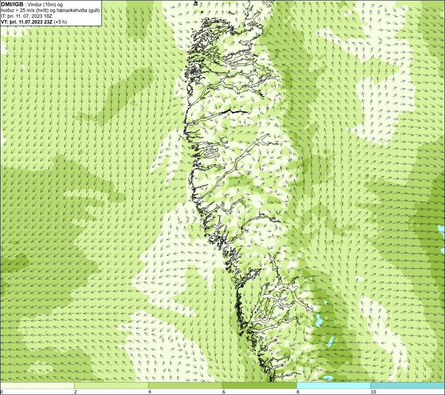Image resolution: width=445 pixels, height=395 pixels.
Task: Click the 4–6 m/s green legend swatch
Action: click(185, 385)
